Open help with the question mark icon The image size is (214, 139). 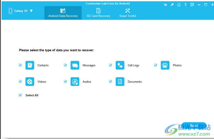click(x=185, y=5)
